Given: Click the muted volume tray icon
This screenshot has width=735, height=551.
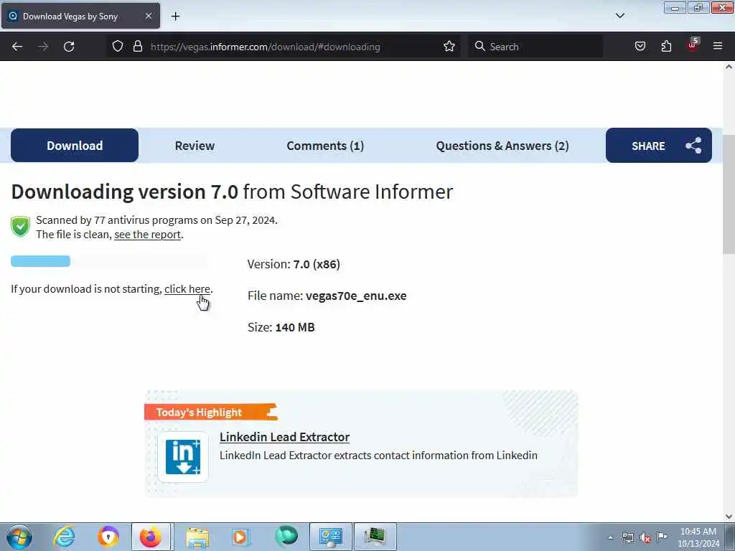Looking at the screenshot, I should 645,537.
